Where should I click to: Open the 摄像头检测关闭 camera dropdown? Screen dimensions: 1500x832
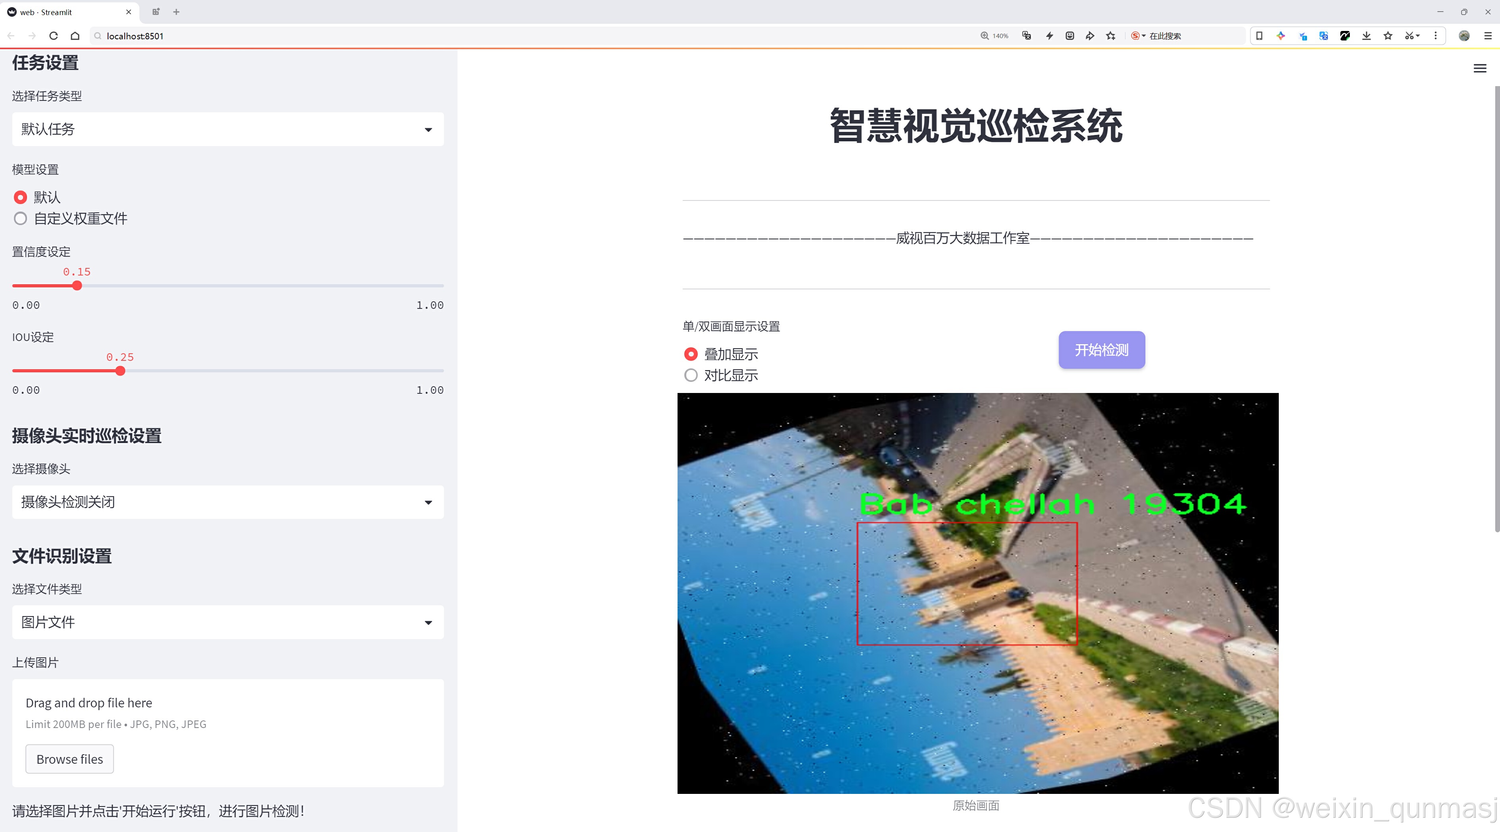coord(228,502)
